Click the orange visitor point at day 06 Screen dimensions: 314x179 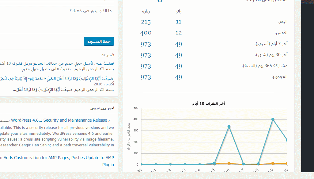pos(229,163)
